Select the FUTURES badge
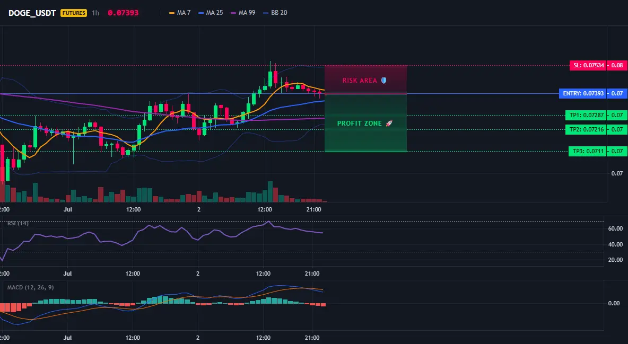Viewport: 628px width, 344px height. pos(74,13)
